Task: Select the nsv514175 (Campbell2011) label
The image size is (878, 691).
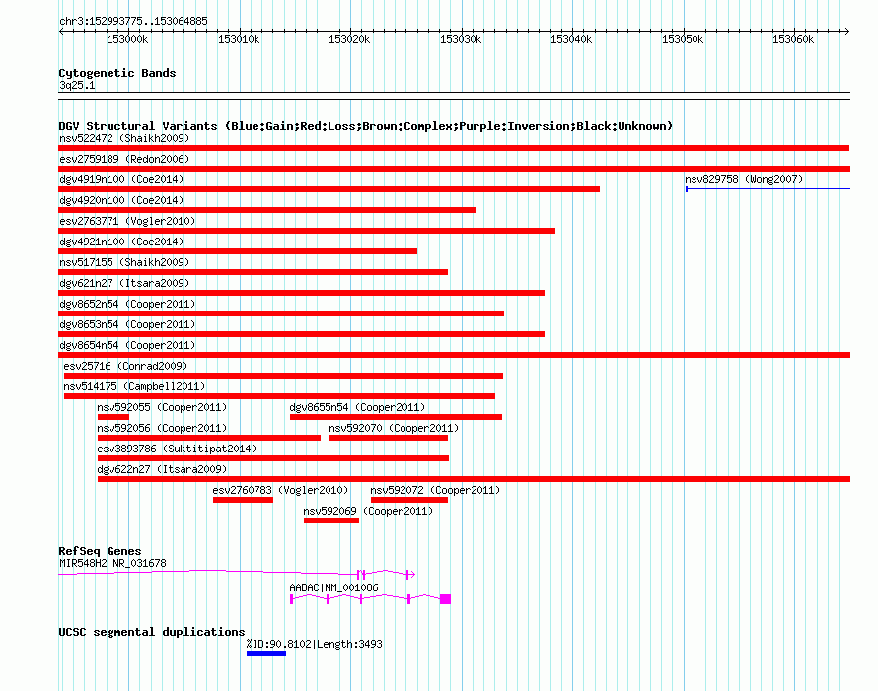Action: pos(134,386)
